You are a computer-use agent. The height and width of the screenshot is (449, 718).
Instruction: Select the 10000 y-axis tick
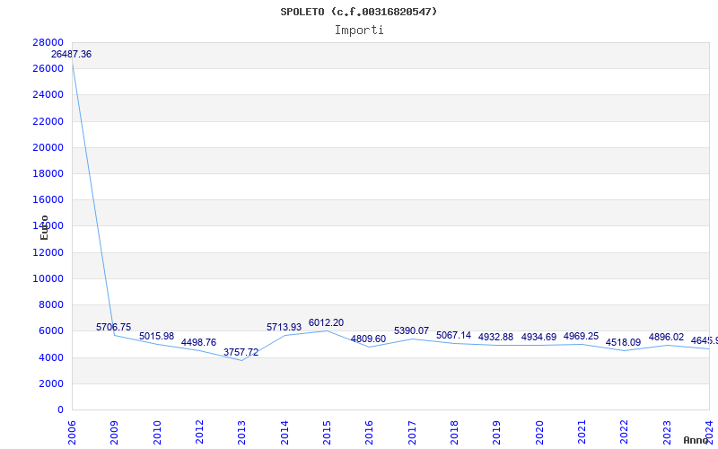(48, 278)
